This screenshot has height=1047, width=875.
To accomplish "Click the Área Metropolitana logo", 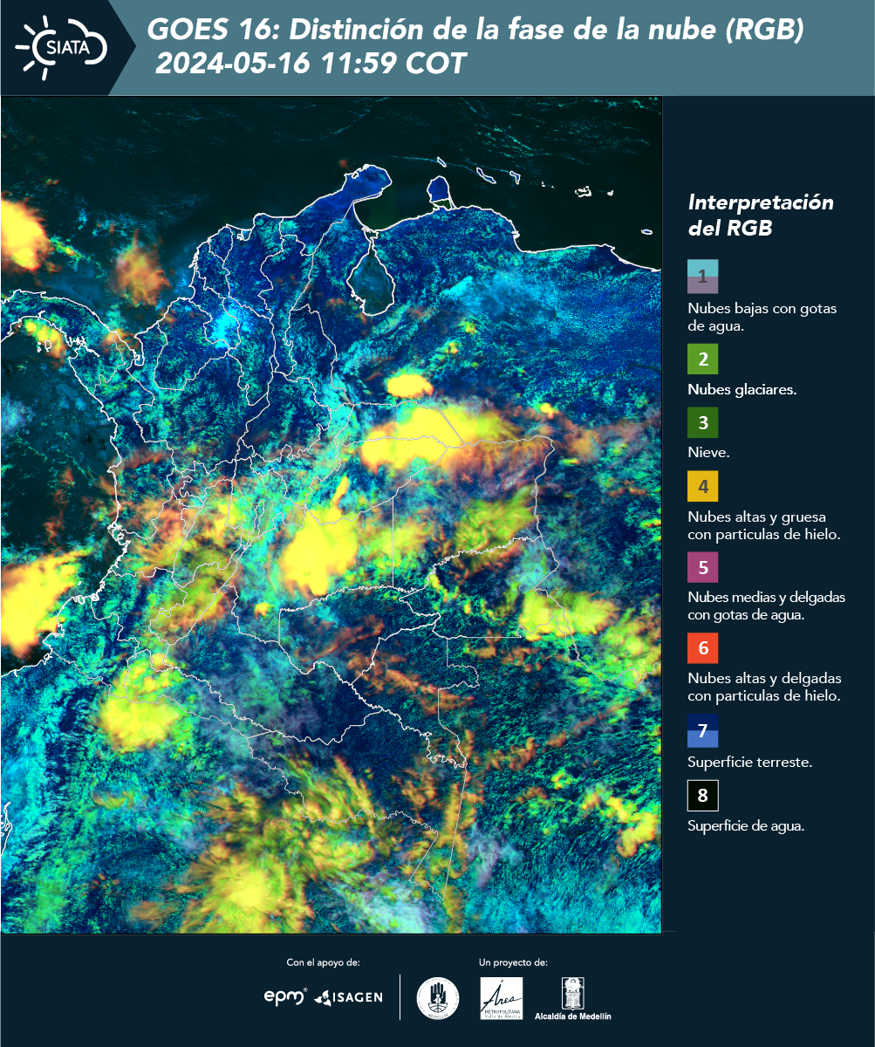I will pos(502,998).
